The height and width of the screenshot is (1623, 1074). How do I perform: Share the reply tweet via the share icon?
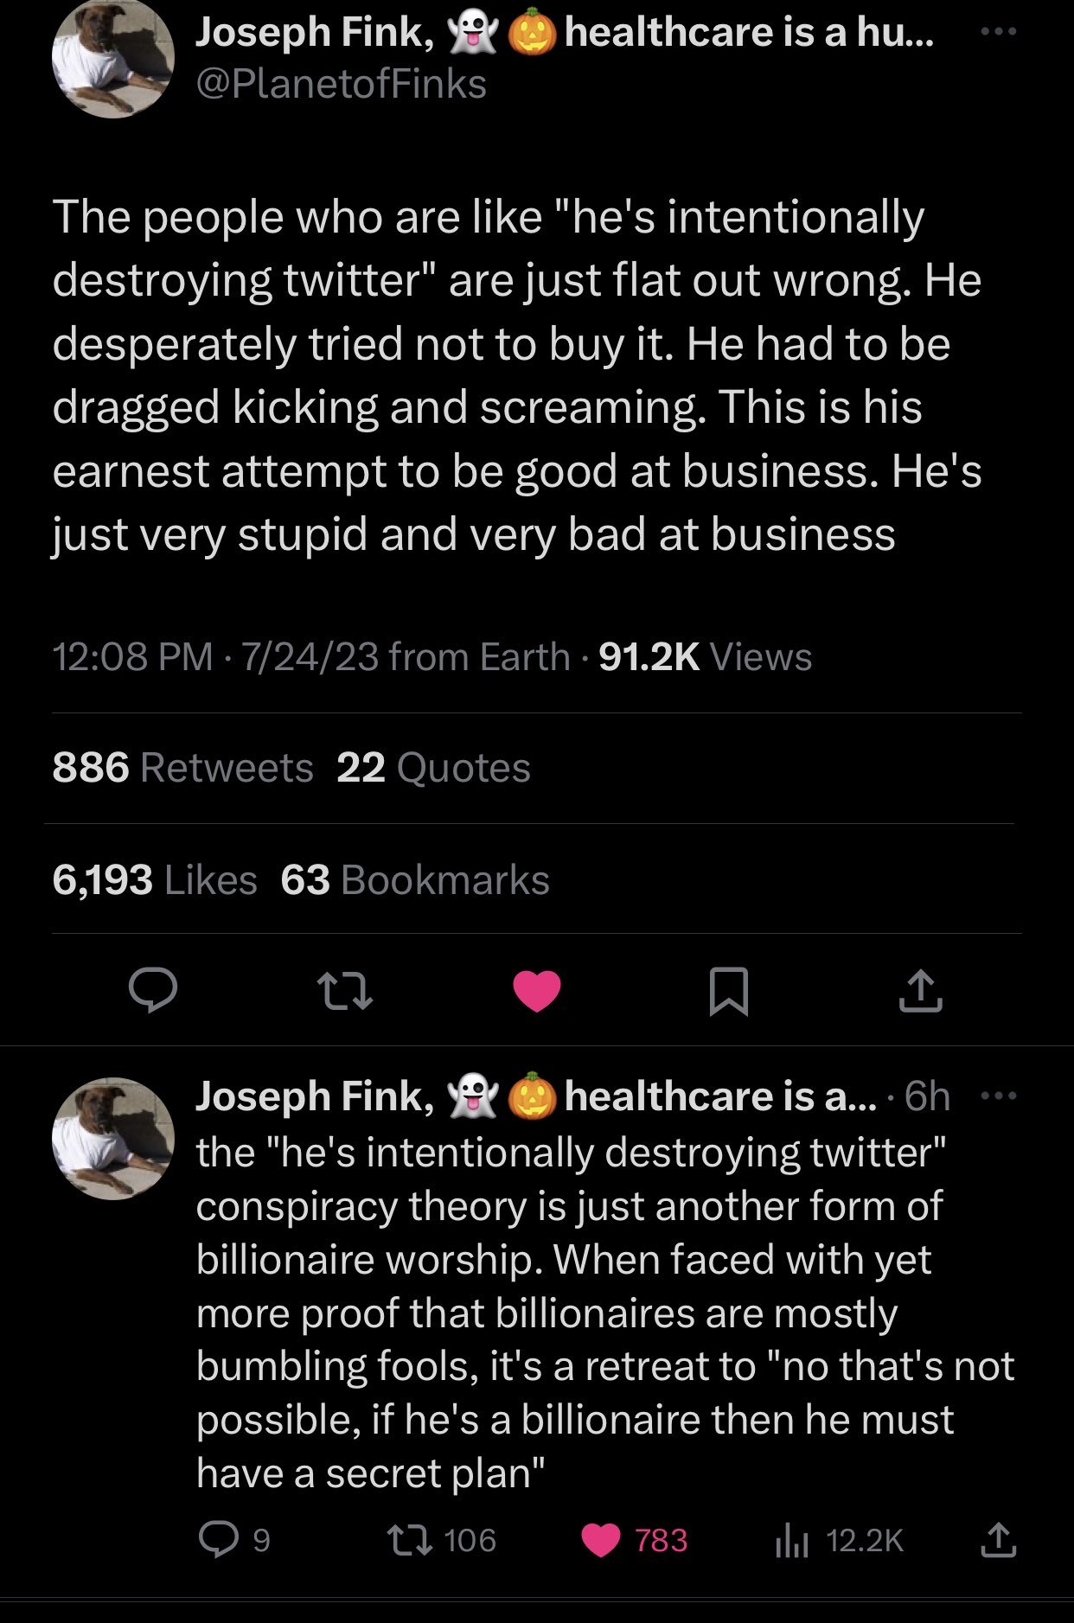pos(999,1540)
